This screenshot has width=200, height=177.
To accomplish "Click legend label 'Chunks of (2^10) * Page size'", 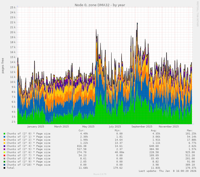I will tap(29, 165).
